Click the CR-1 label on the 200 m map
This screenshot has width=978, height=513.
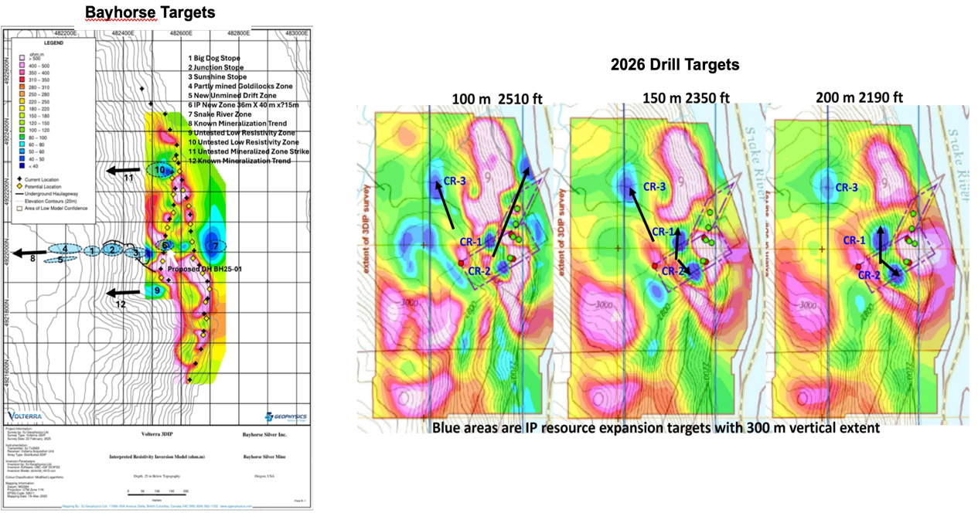click(x=854, y=240)
